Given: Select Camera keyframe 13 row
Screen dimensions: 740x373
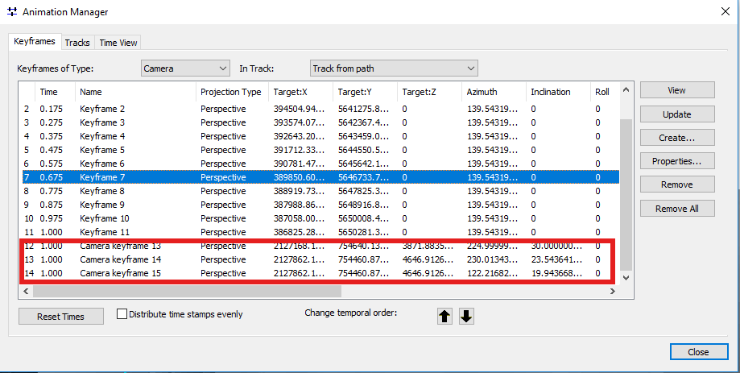Looking at the screenshot, I should pos(320,246).
